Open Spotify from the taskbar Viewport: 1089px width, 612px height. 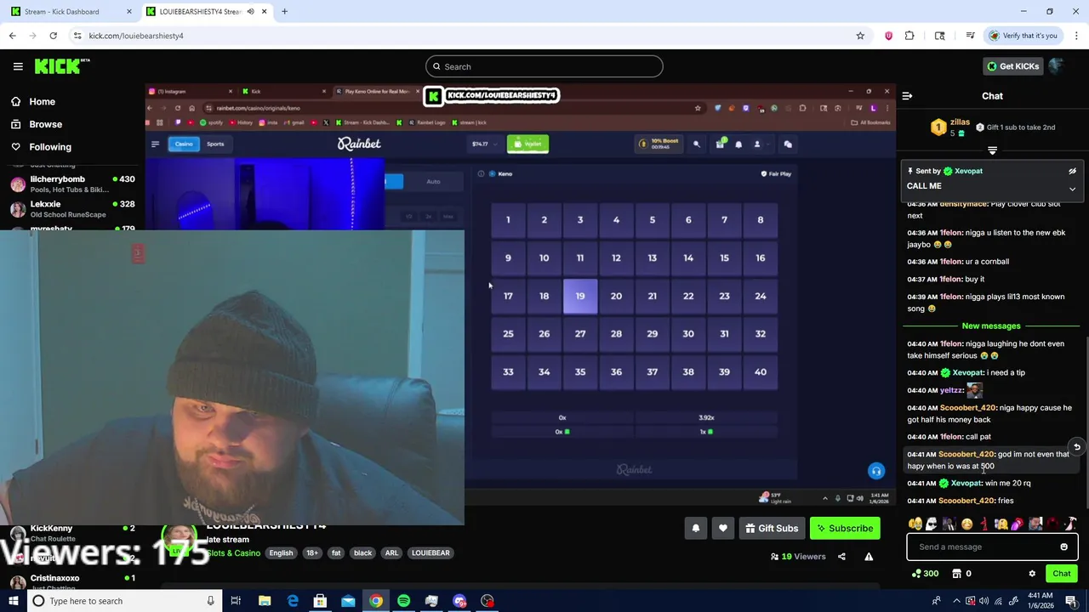coord(403,601)
